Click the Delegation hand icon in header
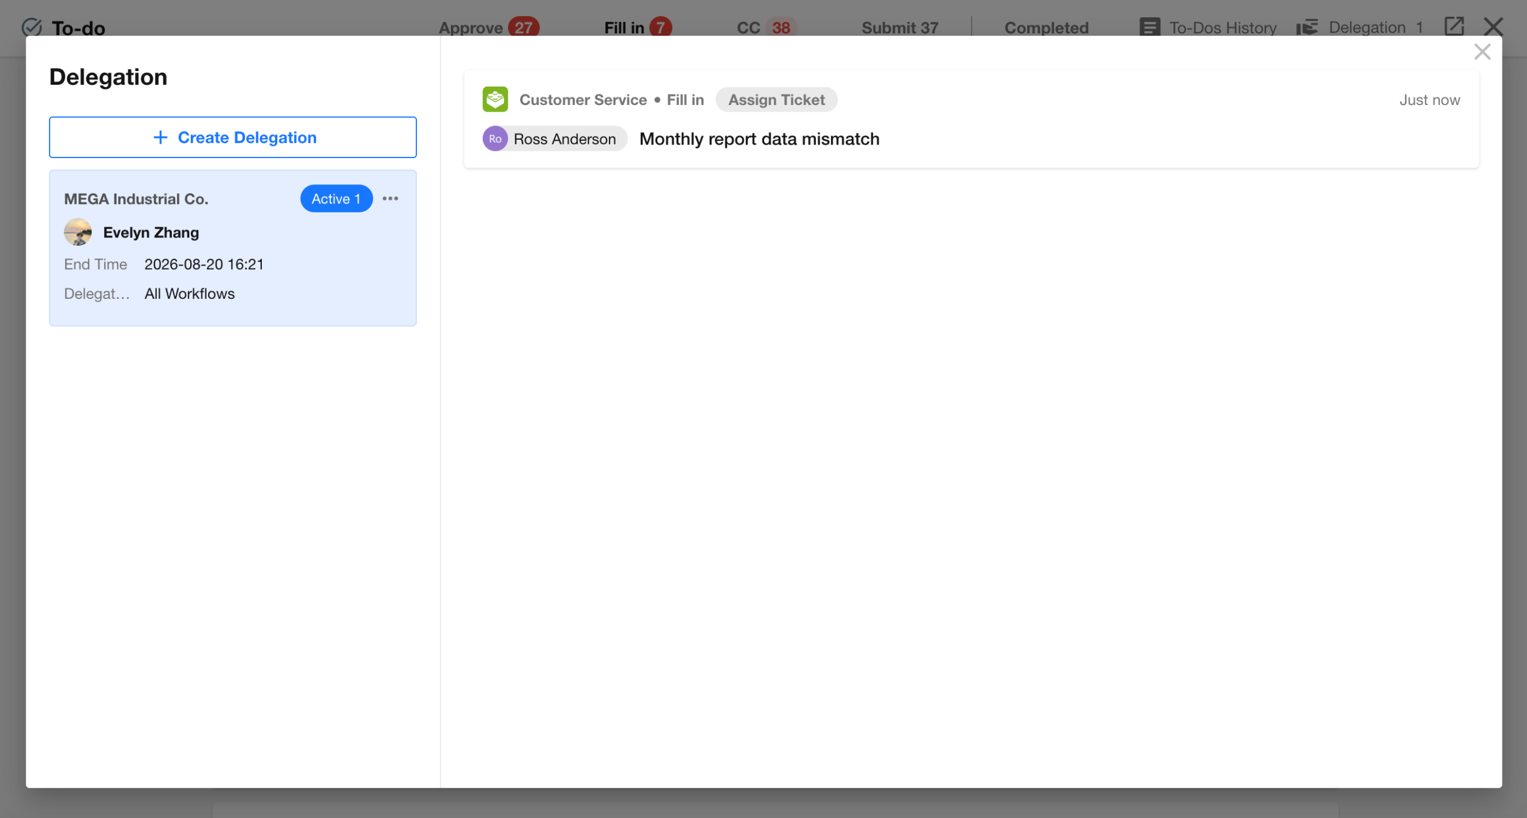The width and height of the screenshot is (1527, 818). pyautogui.click(x=1307, y=27)
